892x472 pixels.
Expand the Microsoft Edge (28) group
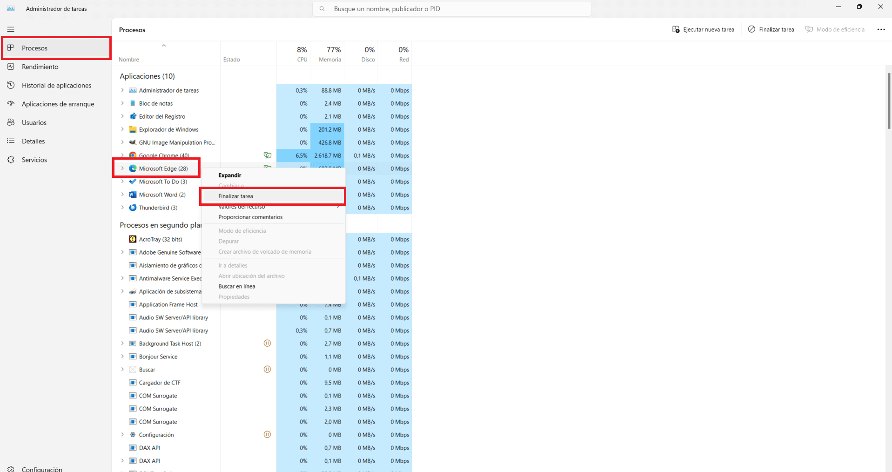(122, 169)
